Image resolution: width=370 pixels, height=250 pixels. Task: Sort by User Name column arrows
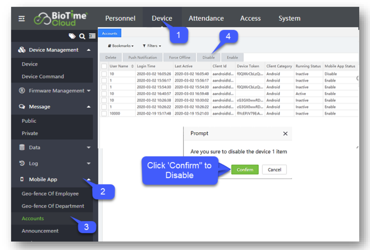132,66
